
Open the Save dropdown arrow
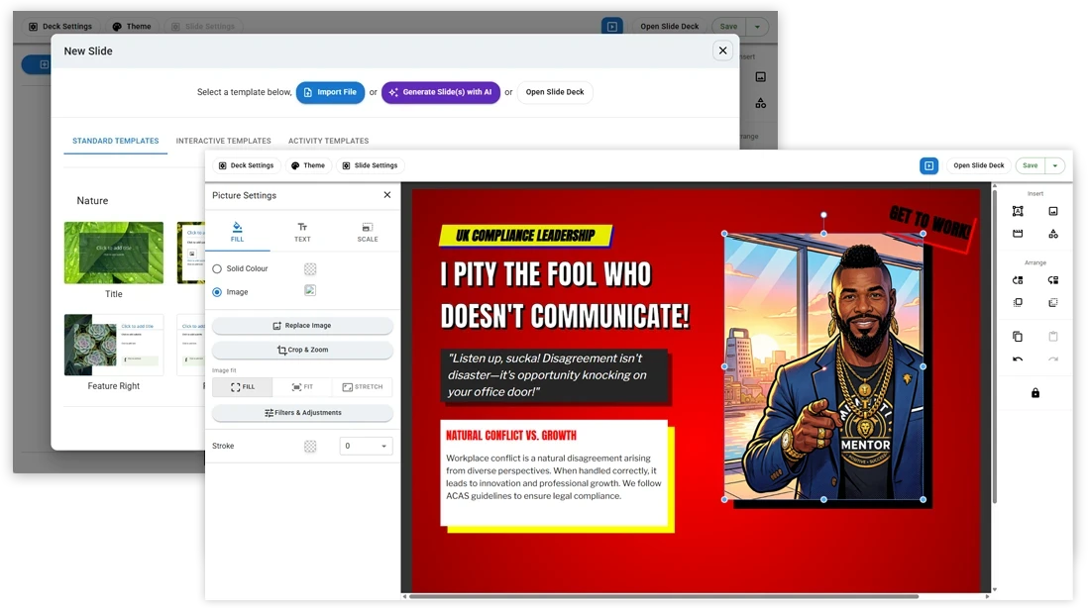point(1054,165)
